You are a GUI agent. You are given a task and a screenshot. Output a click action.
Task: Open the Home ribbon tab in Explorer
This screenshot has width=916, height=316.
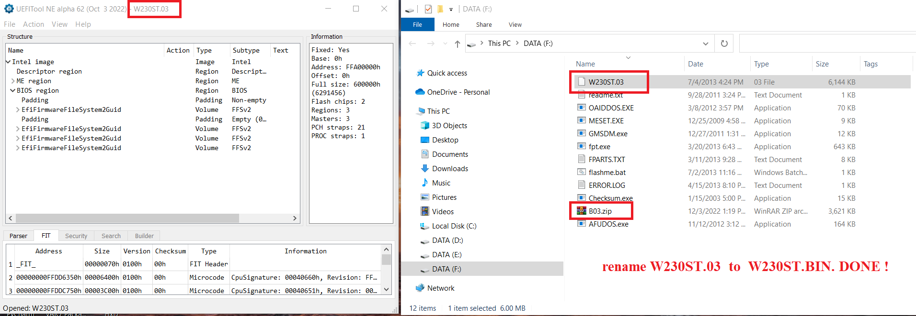[x=451, y=24]
